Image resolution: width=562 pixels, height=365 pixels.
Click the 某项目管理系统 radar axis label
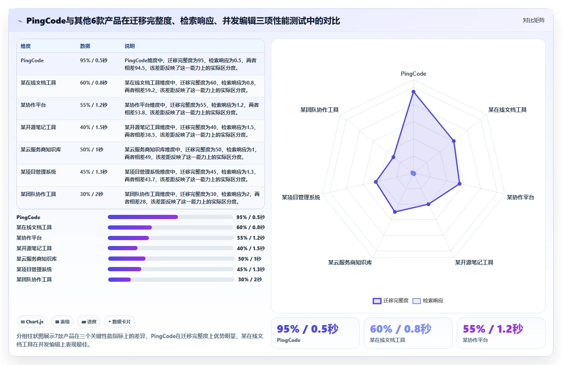(301, 197)
